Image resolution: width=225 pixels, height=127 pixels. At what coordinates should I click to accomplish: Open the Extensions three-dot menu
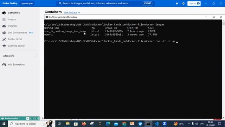(35, 56)
